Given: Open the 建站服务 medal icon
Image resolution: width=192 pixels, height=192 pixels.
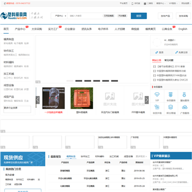Looking at the screenshot, I should (x=185, y=94).
